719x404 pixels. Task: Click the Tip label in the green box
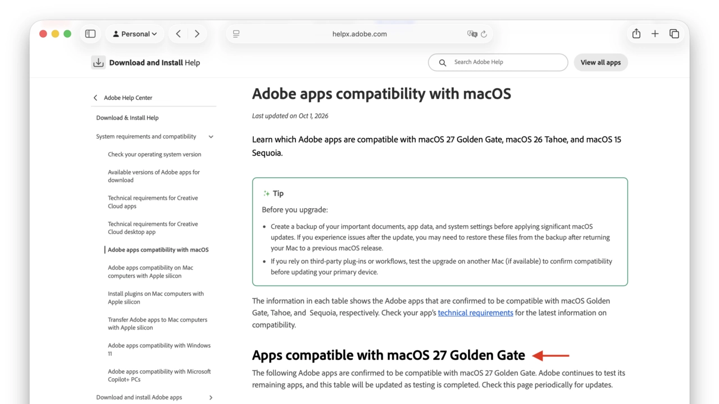click(278, 193)
